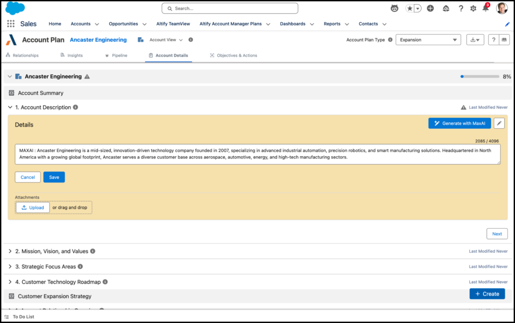Open the Altify guide book icon
This screenshot has height=323, width=515.
(x=504, y=40)
